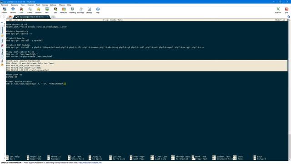This screenshot has width=291, height=164.
Task: Open the X server menu
Action: (30, 5)
